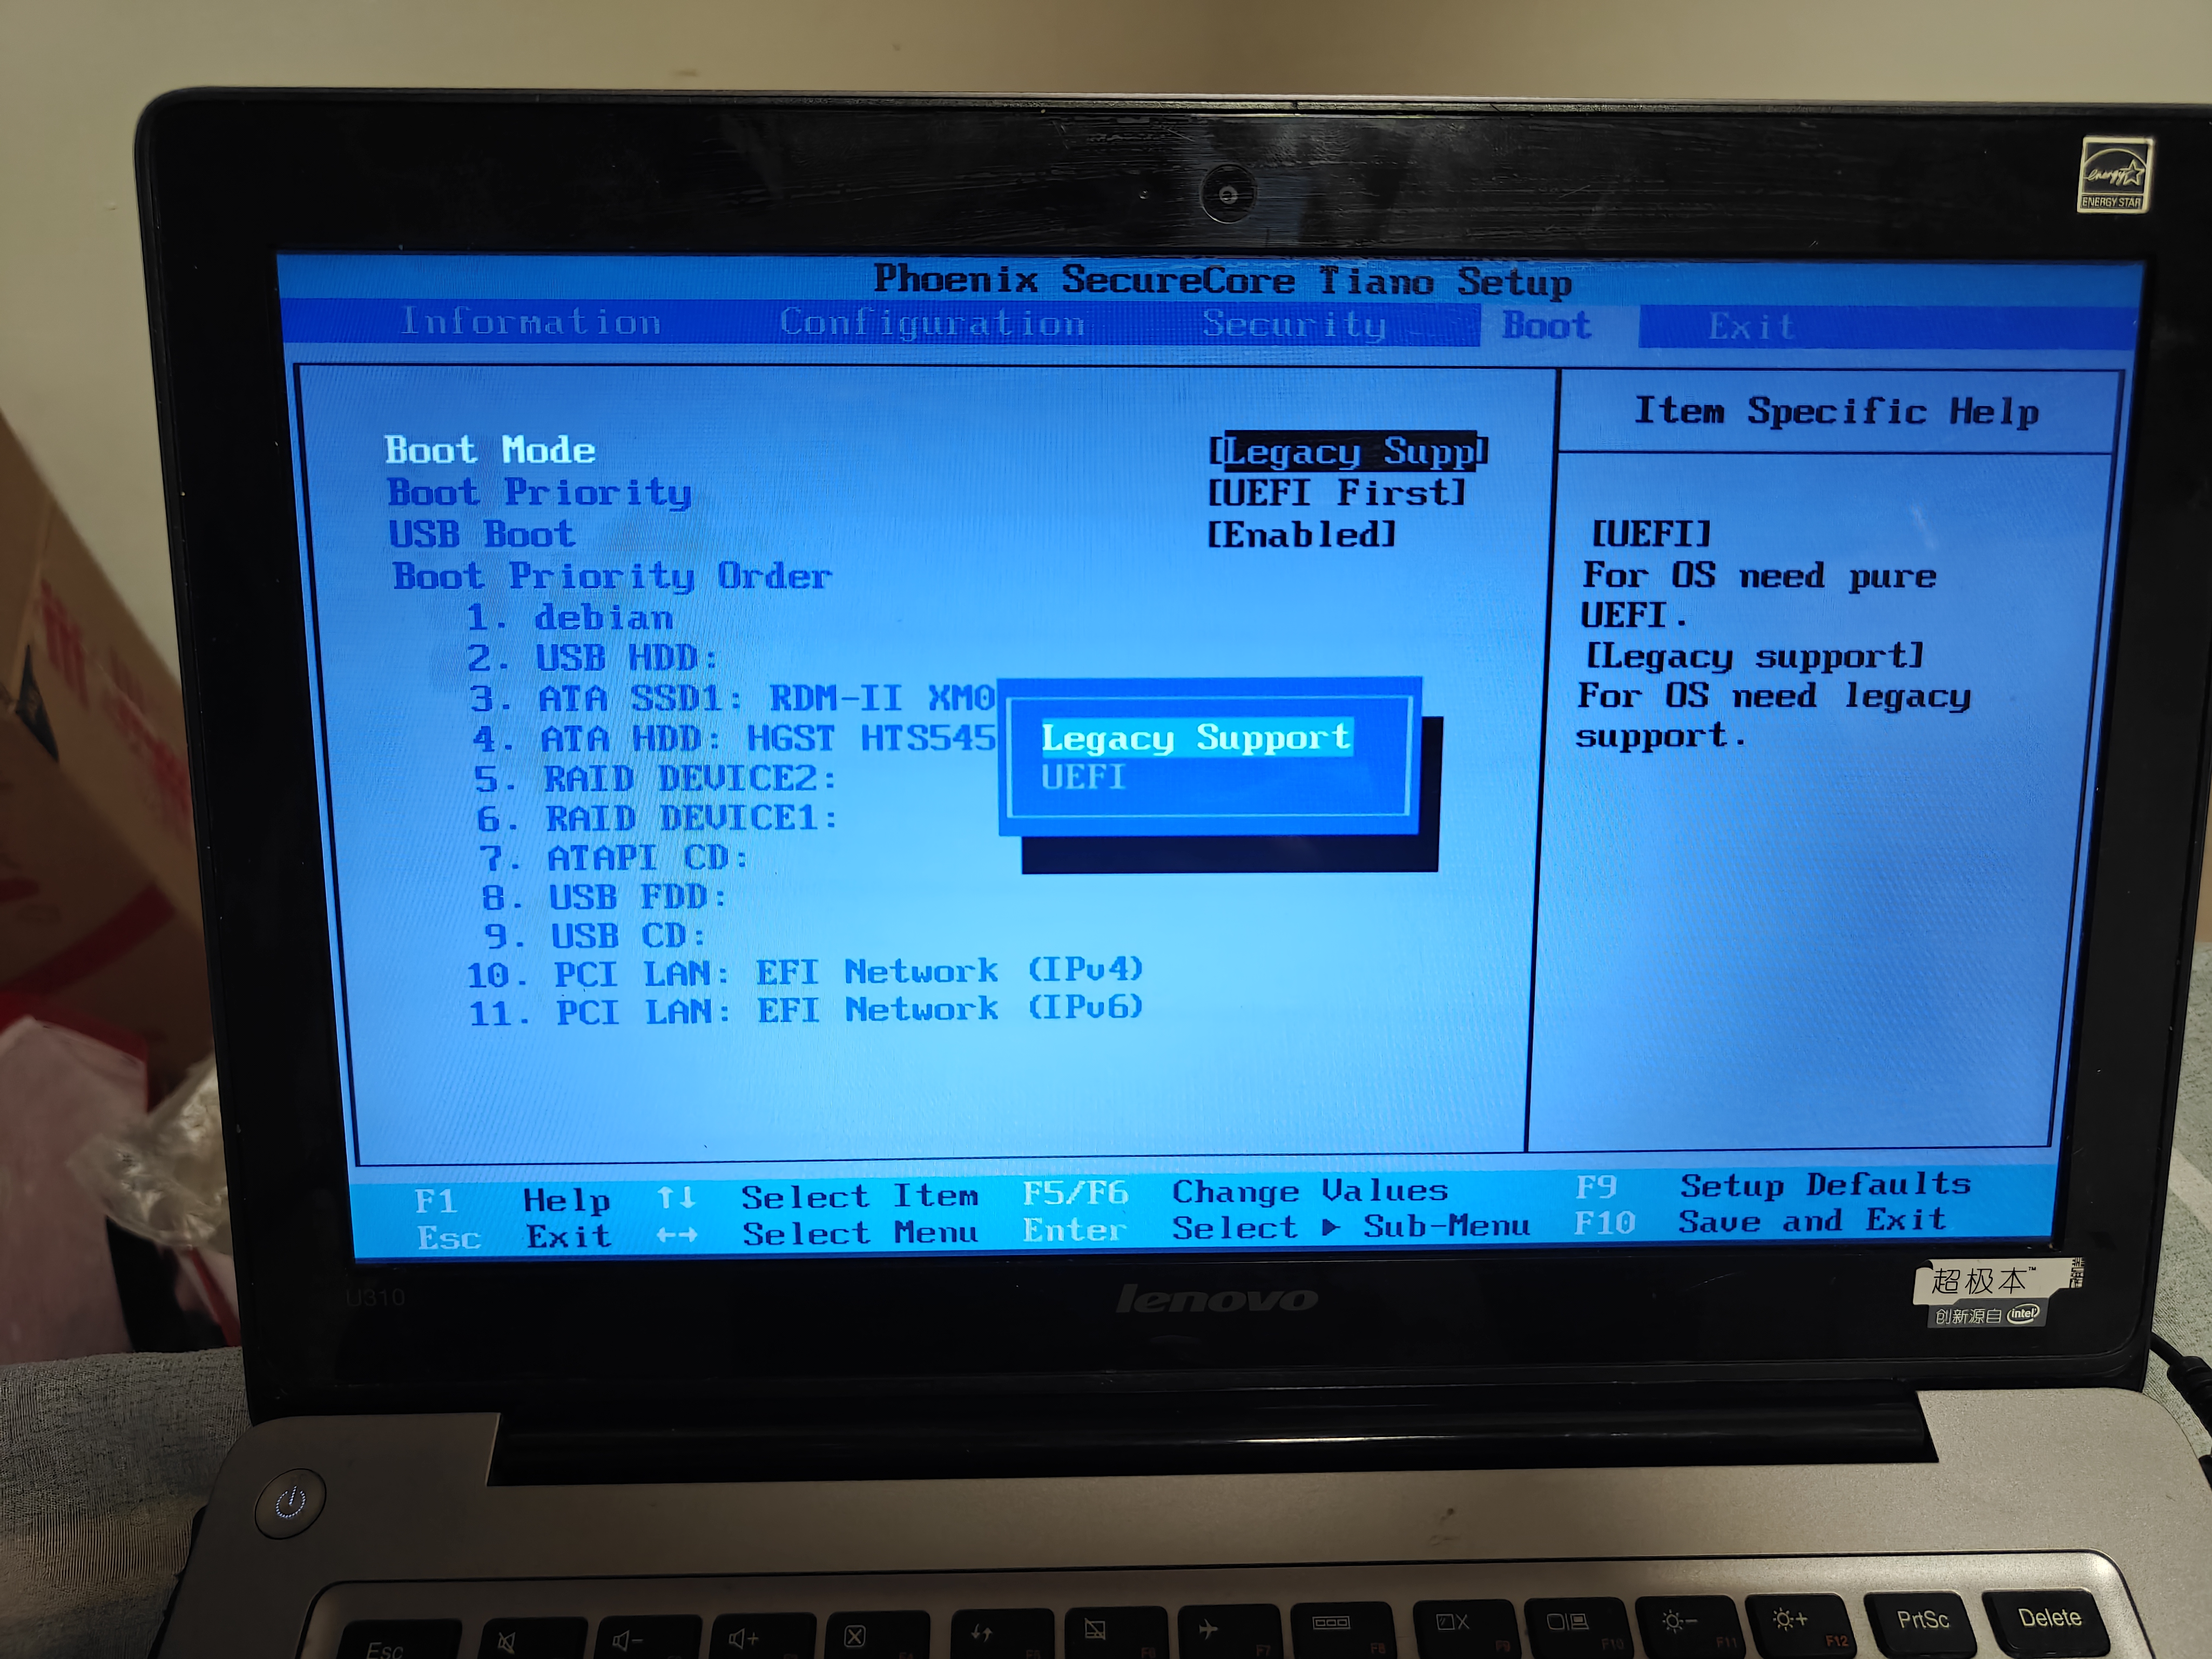Select boot entry 2 USB HDD

coord(593,658)
